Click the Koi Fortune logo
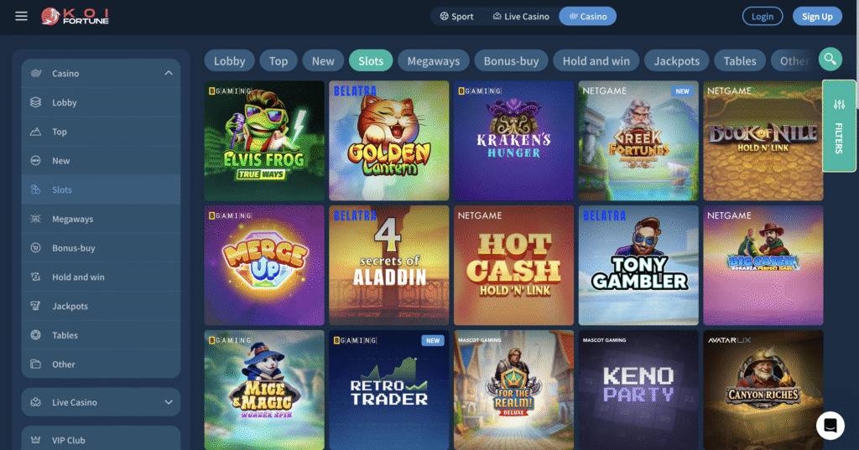Viewport: 859px width, 450px height. point(75,17)
